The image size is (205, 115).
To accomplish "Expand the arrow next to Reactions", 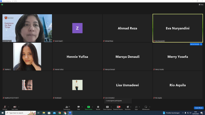I will click(131, 107).
